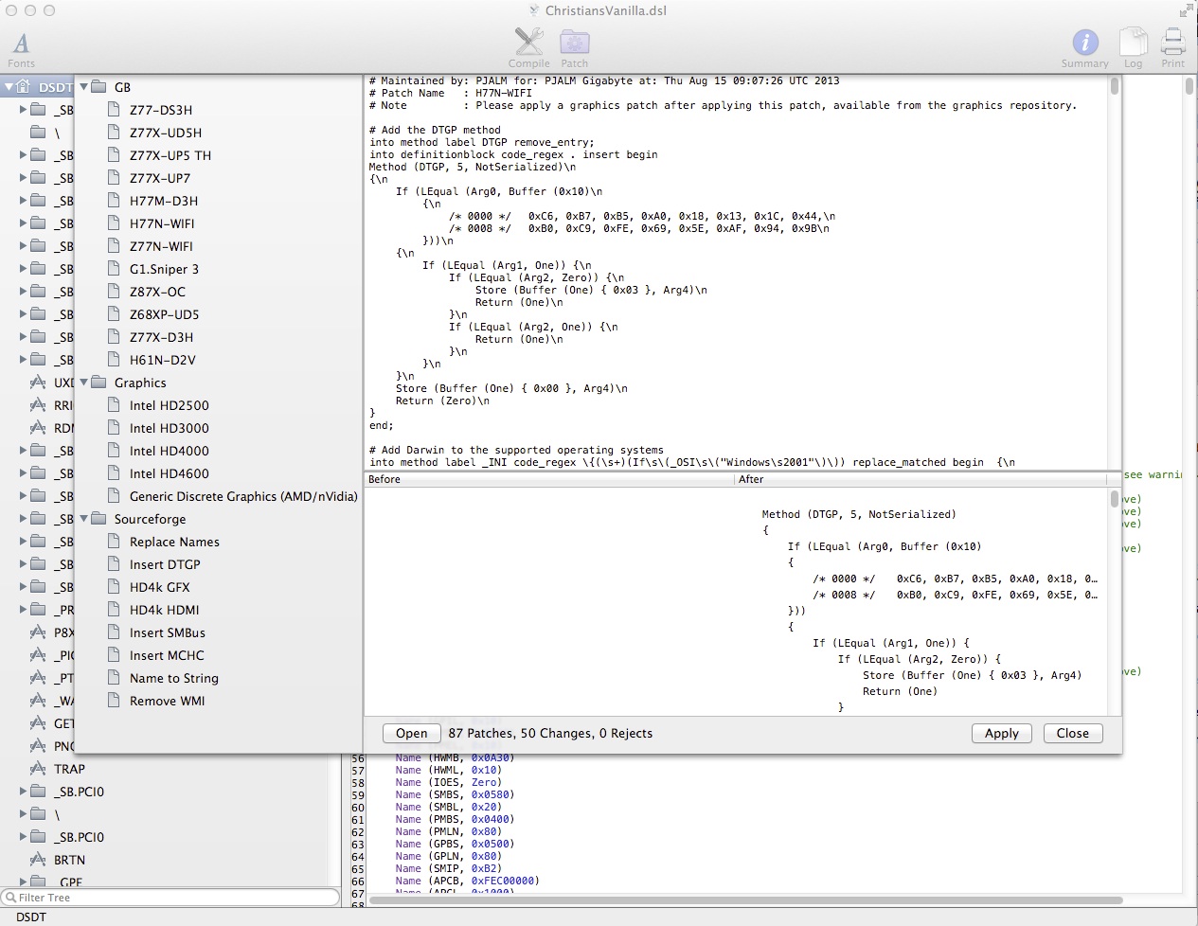Collapse the Sourceforge folder
Viewport: 1198px width, 926px height.
pos(84,519)
